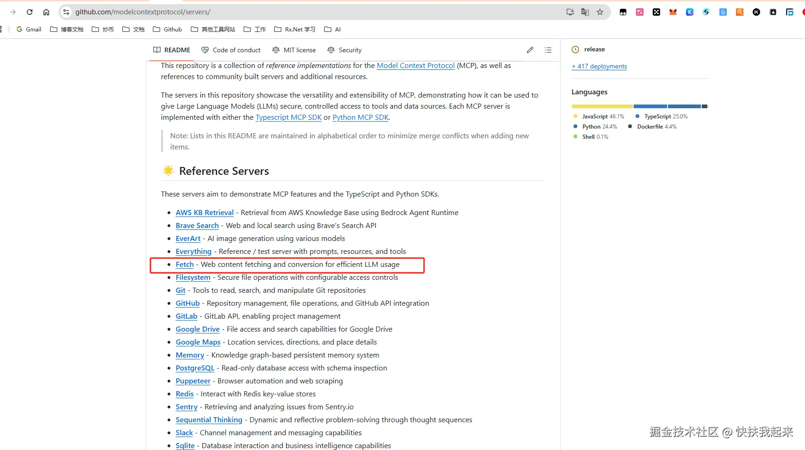Image resolution: width=805 pixels, height=450 pixels.
Task: Bookmark this page with the star
Action: click(600, 12)
